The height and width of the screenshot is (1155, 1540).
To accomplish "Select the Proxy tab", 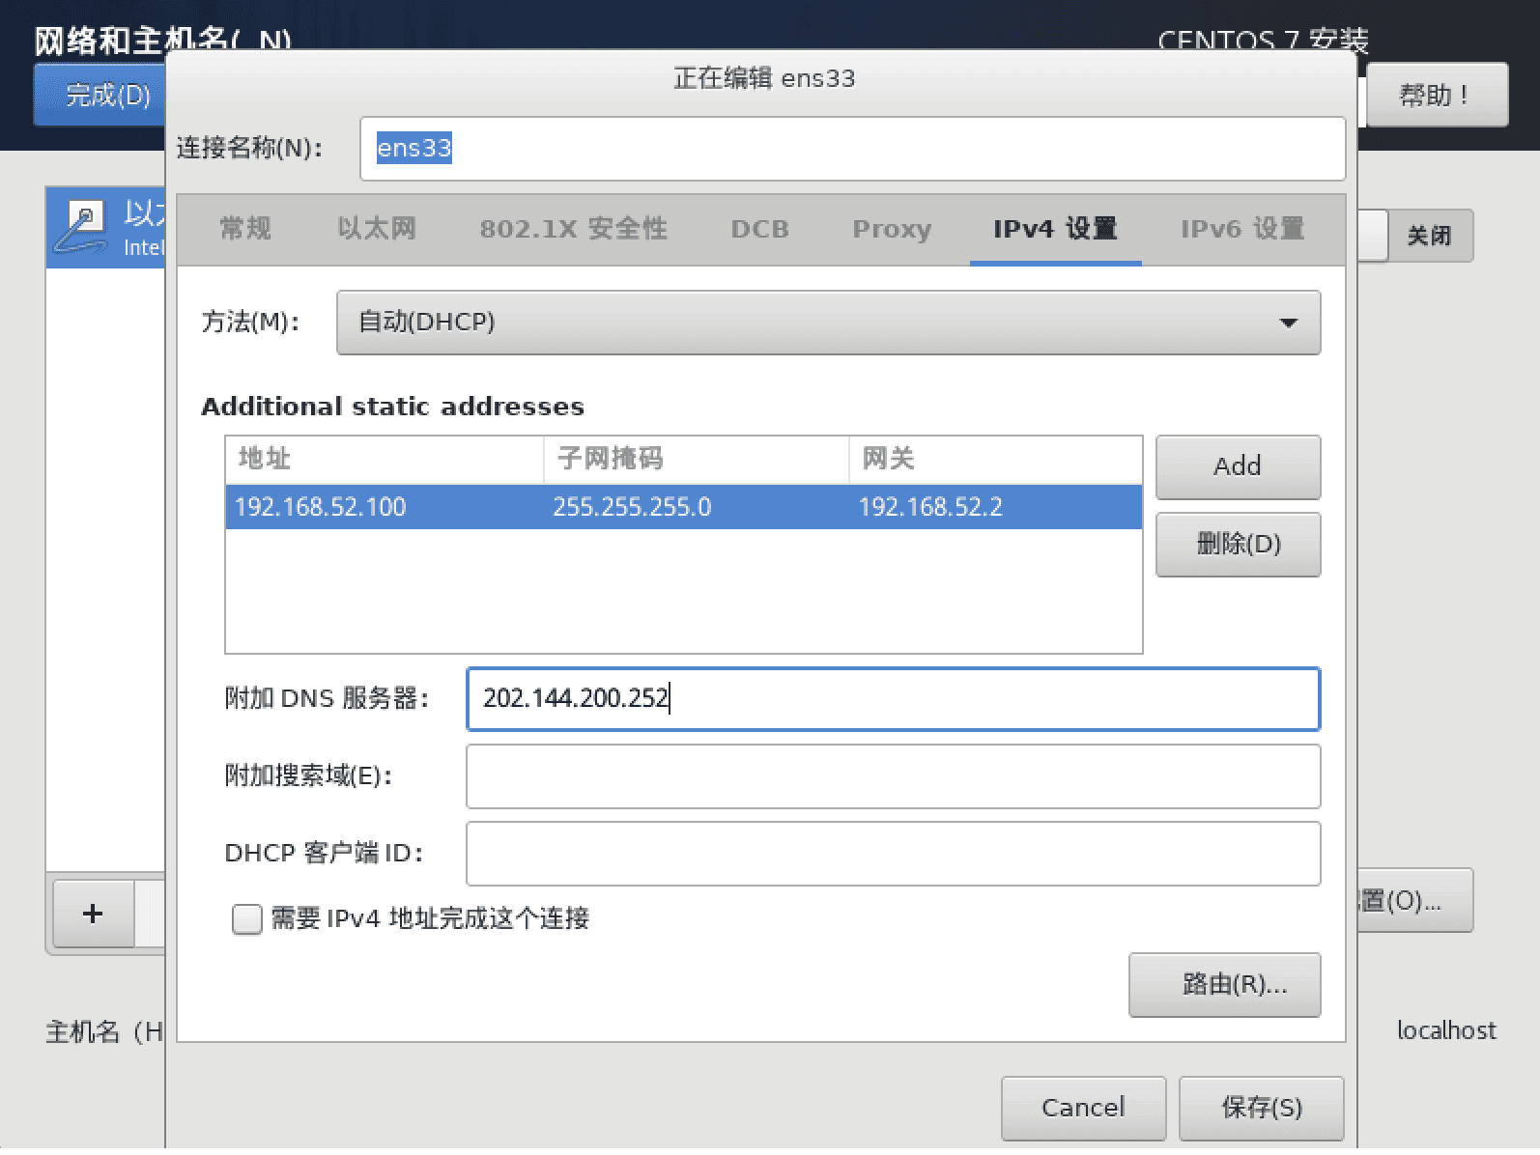I will pos(892,229).
